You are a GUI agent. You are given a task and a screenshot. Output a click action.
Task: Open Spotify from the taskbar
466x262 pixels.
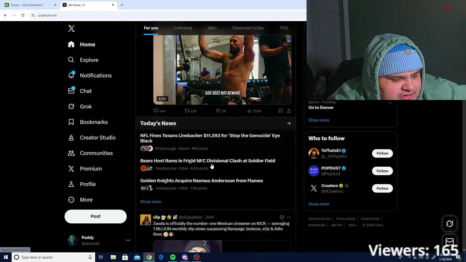(173, 257)
